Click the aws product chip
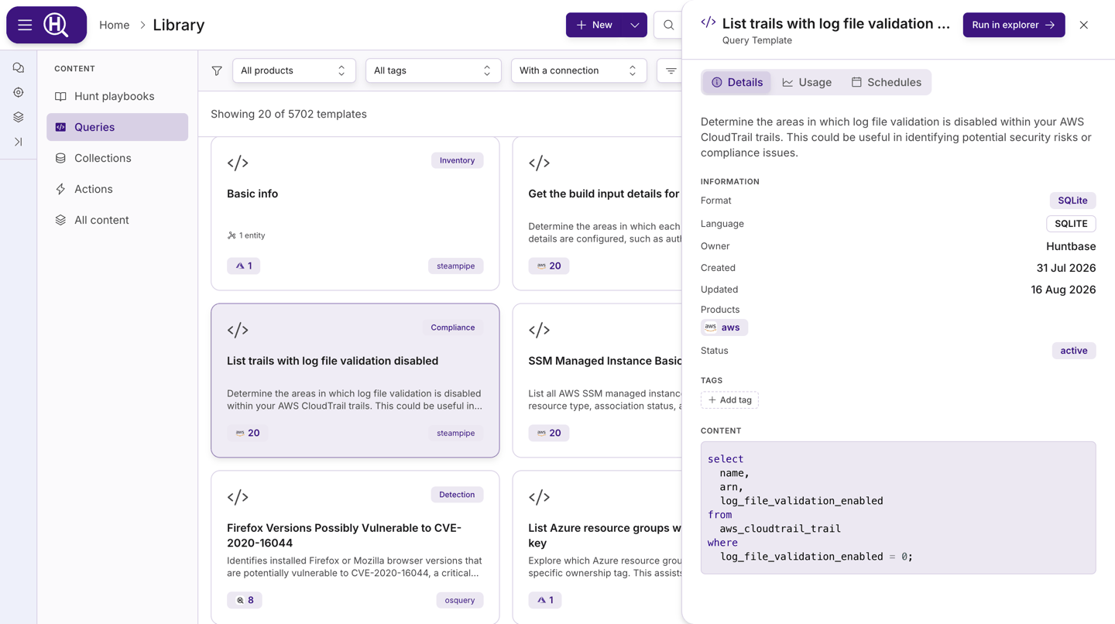Image resolution: width=1115 pixels, height=624 pixels. (724, 327)
